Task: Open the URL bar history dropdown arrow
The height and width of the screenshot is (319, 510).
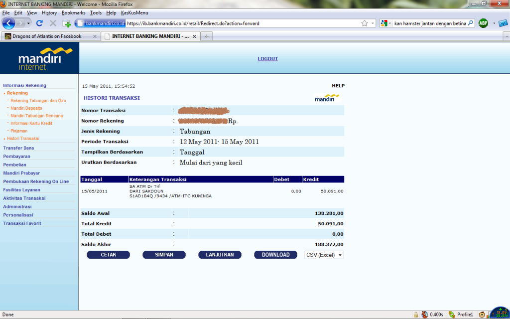Action: [373, 23]
